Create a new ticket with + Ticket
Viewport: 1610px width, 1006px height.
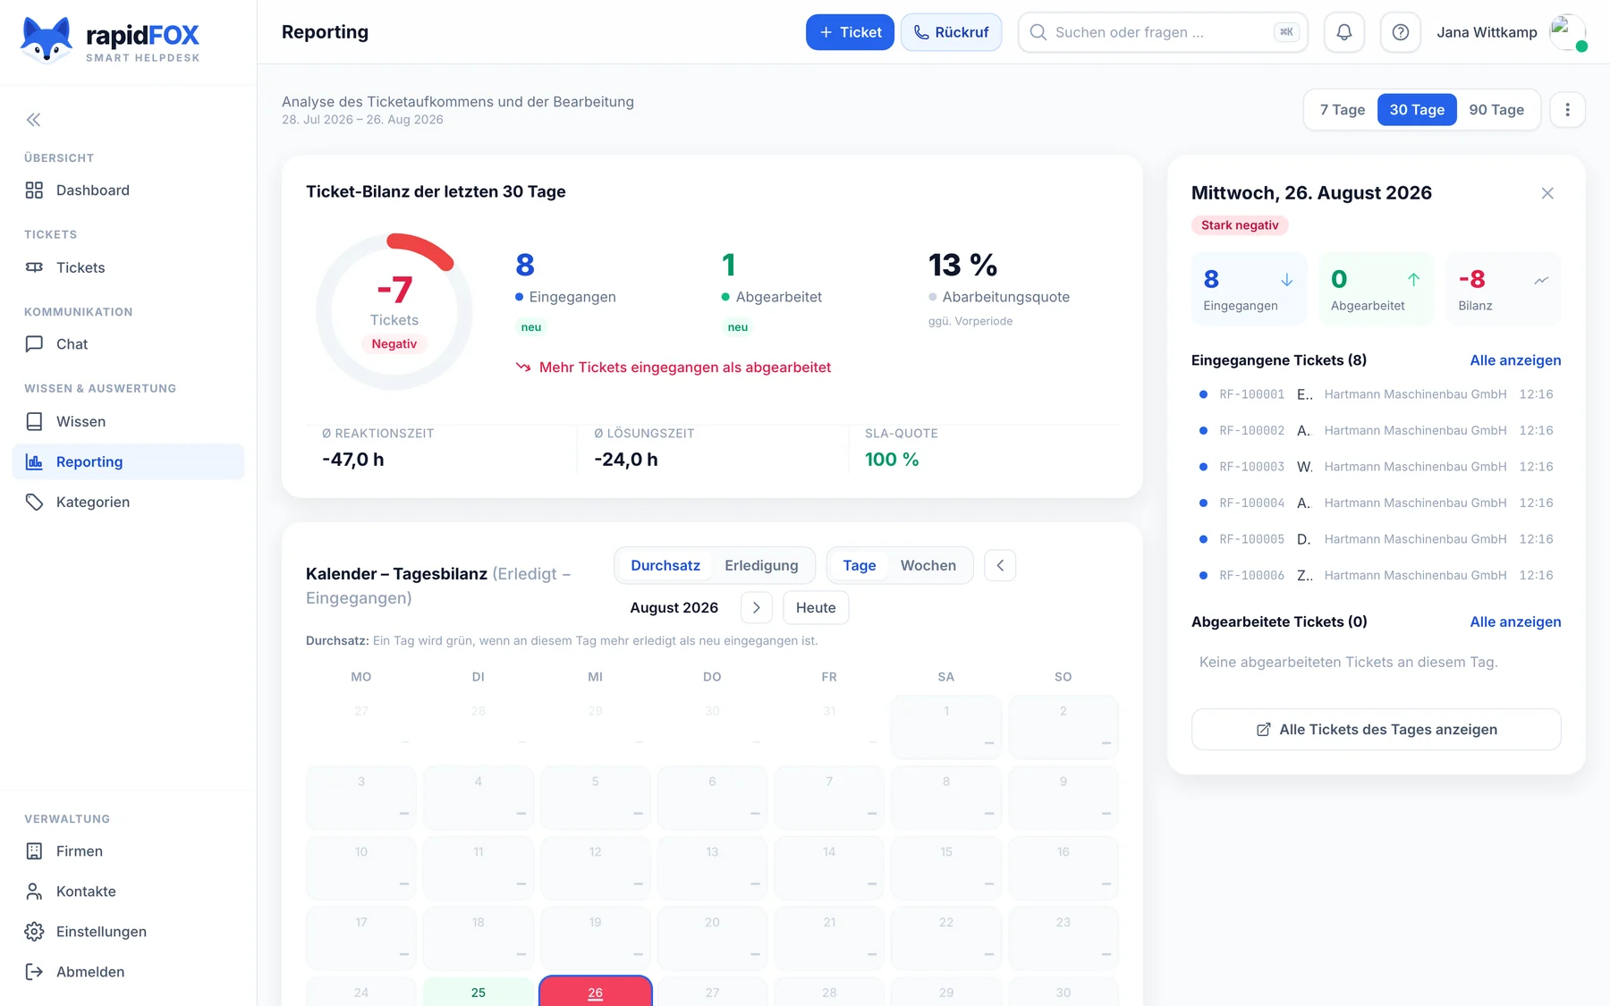[850, 32]
